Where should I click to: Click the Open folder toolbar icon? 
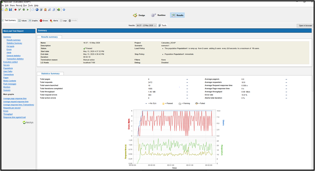coord(6,10)
